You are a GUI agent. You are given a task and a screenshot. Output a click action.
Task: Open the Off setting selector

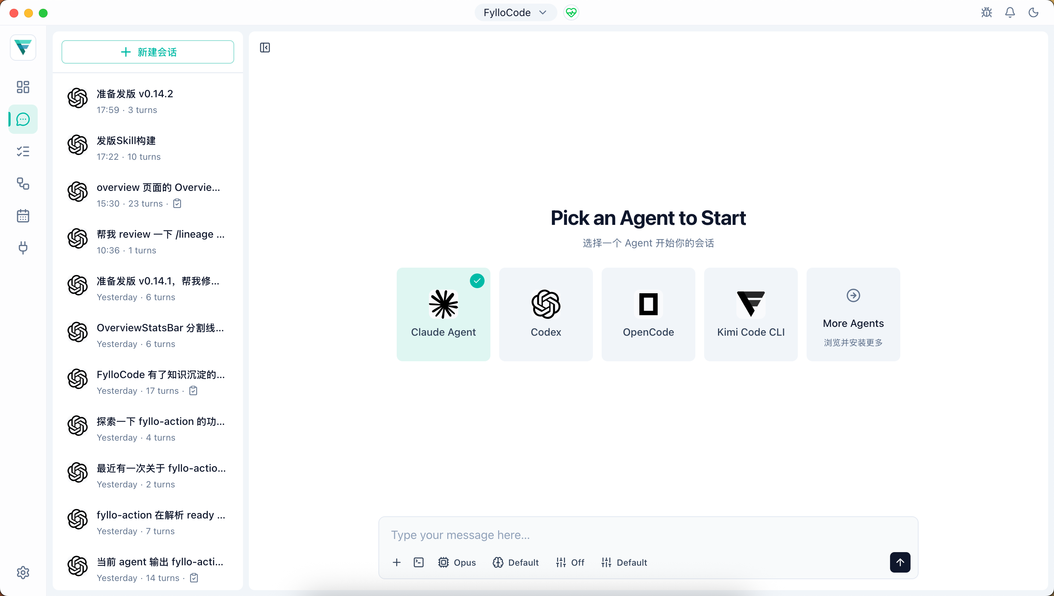pyautogui.click(x=570, y=562)
